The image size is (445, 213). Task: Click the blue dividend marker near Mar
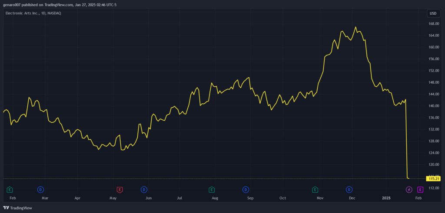(40, 190)
